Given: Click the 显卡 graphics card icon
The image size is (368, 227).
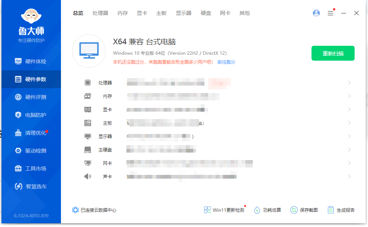Looking at the screenshot, I should pyautogui.click(x=88, y=109).
